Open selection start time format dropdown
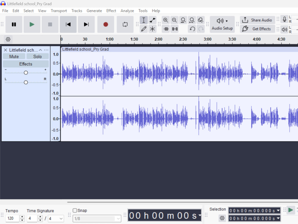The width and height of the screenshot is (298, 224). click(278, 211)
